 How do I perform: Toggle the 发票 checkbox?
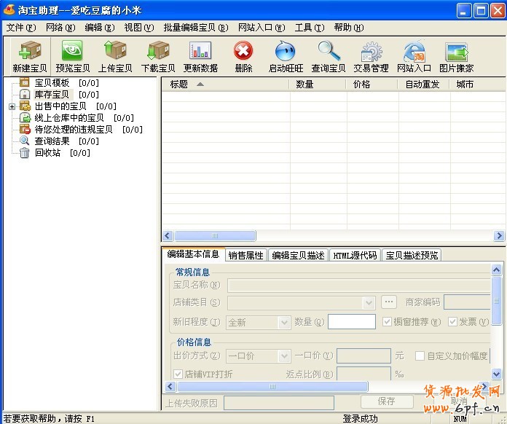[453, 321]
